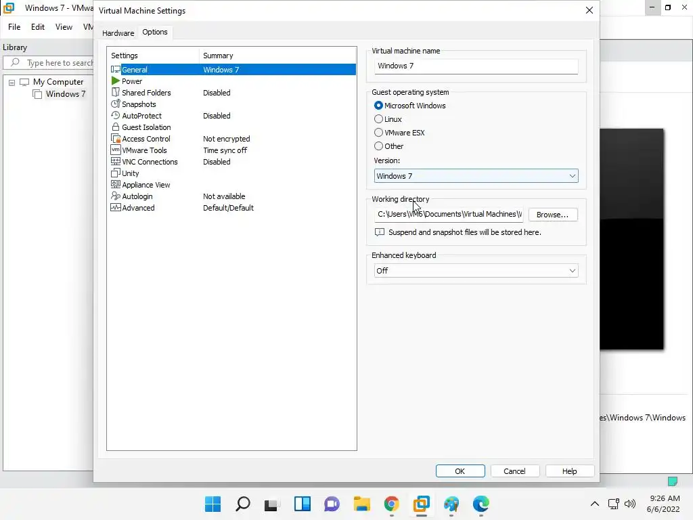Click the Guest Isolation lock icon
The width and height of the screenshot is (693, 520).
[115, 127]
